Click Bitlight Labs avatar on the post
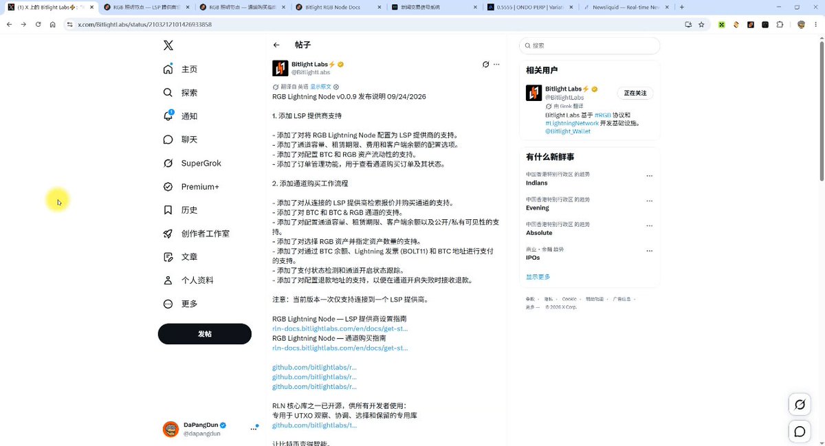The width and height of the screenshot is (825, 446). 280,68
